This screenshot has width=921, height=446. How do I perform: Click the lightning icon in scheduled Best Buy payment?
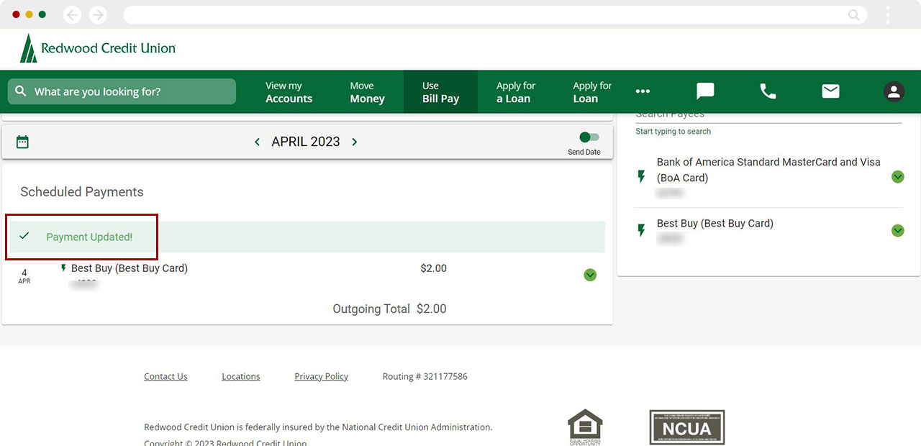[x=63, y=268]
